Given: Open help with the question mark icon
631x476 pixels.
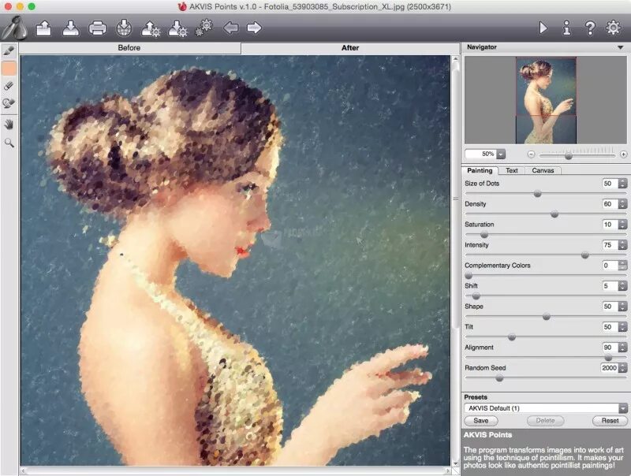Looking at the screenshot, I should coord(590,28).
